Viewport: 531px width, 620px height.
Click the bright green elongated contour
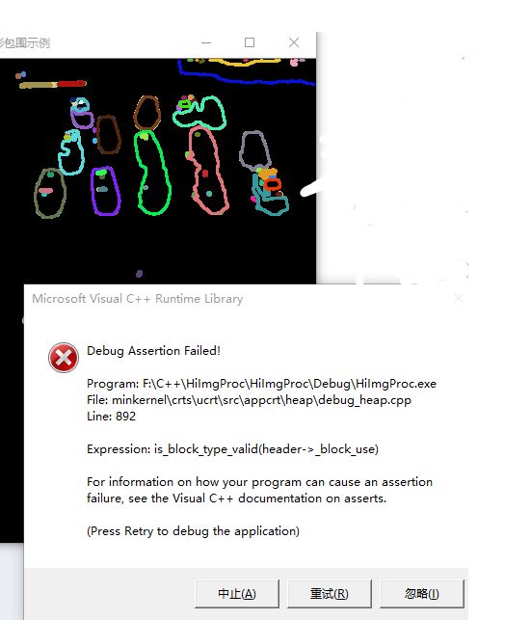tap(152, 173)
